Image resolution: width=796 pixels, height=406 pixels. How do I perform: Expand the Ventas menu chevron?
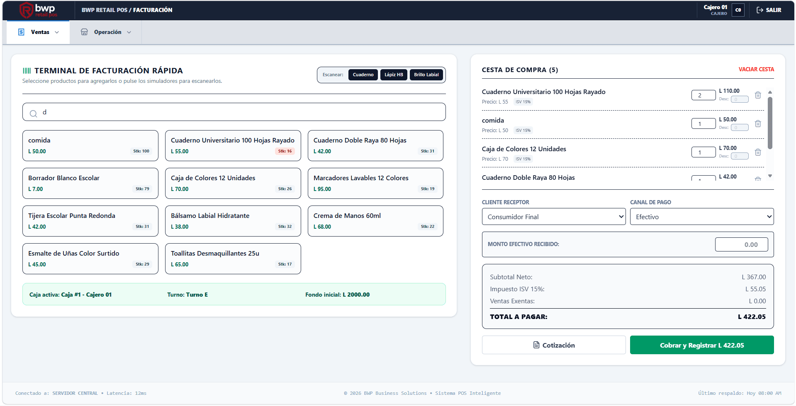57,32
